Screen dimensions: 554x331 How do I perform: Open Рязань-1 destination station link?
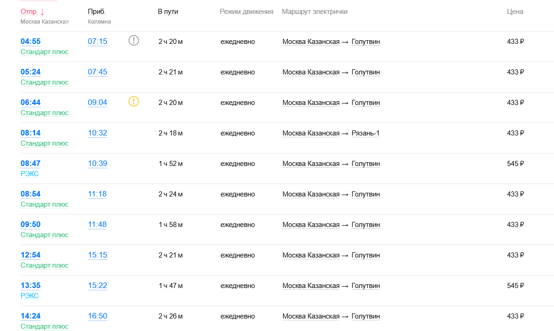pos(365,133)
